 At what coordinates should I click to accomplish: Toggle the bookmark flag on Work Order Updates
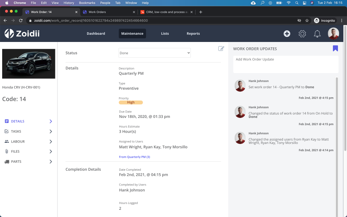coord(335,48)
